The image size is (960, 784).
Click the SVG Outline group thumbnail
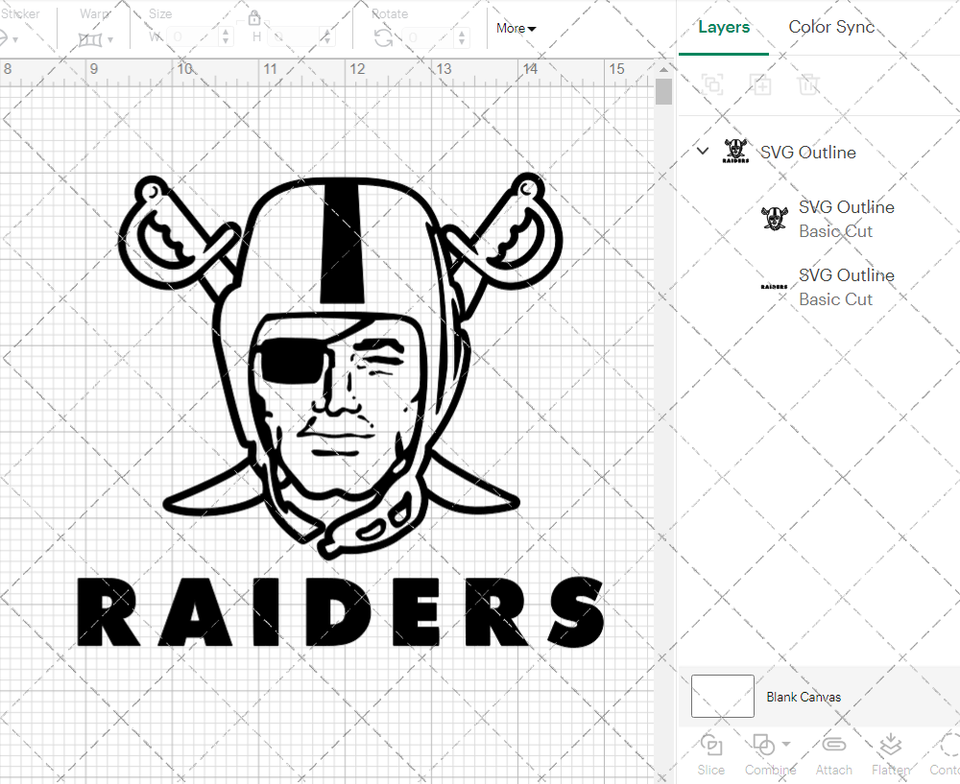(735, 151)
